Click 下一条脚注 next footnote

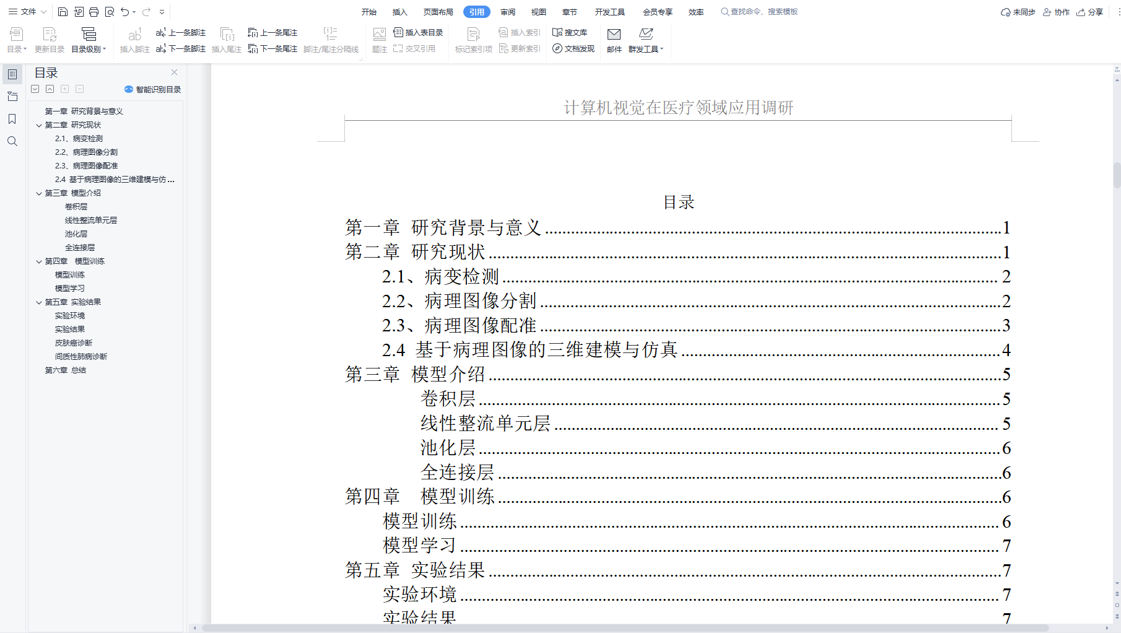pos(181,48)
